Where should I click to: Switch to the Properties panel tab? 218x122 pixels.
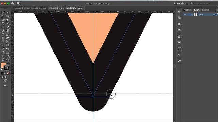point(187,10)
